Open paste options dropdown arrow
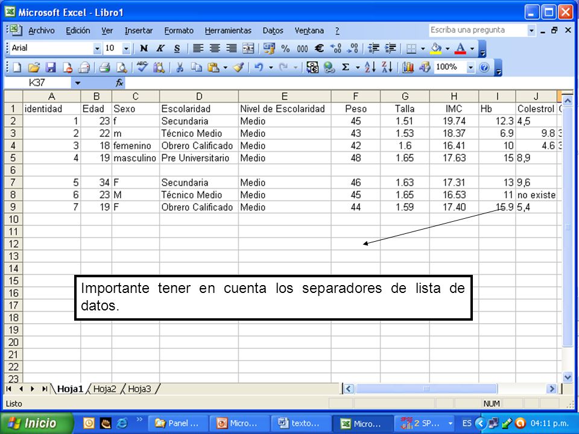Viewport: 579px width, 434px height. (x=225, y=68)
